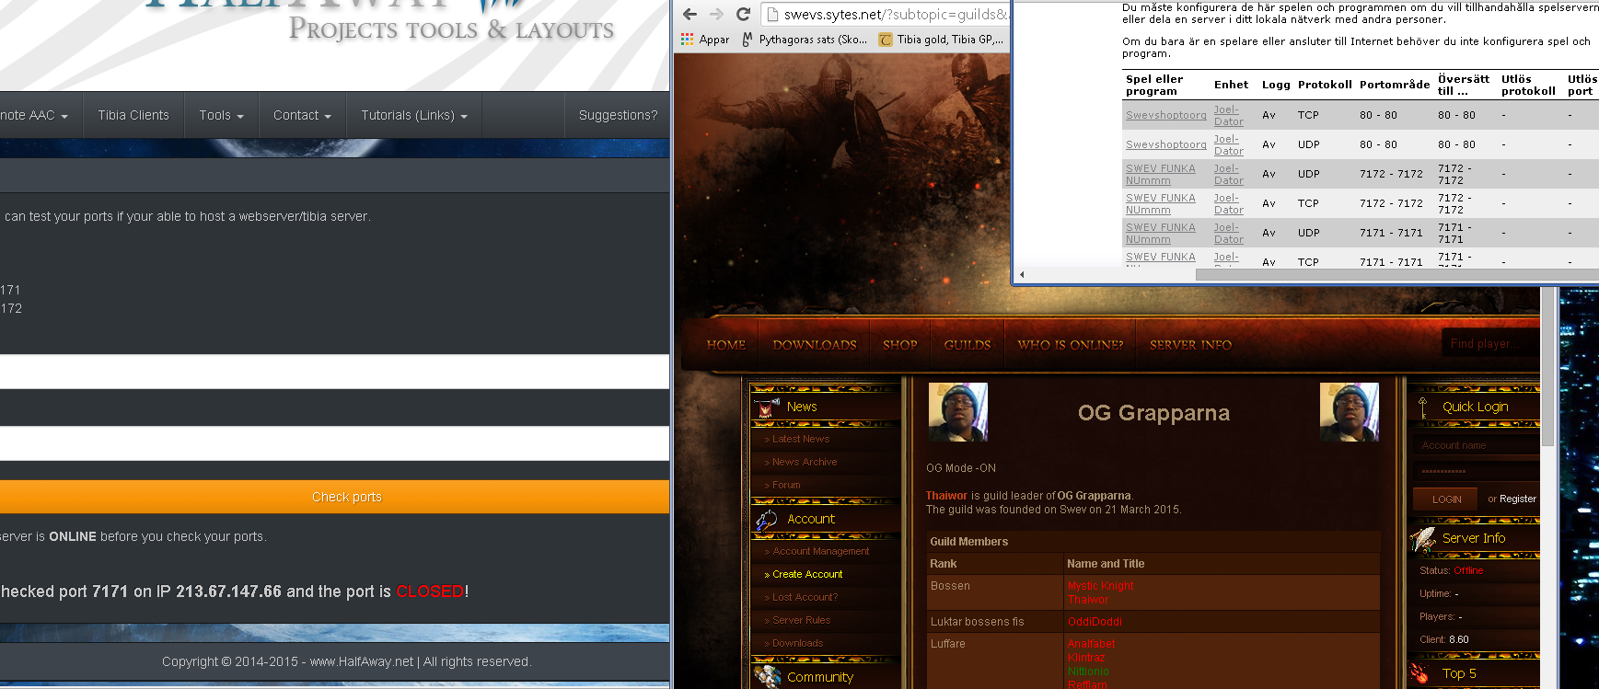
Task: Expand the Remote AAC dropdown
Action: (35, 115)
